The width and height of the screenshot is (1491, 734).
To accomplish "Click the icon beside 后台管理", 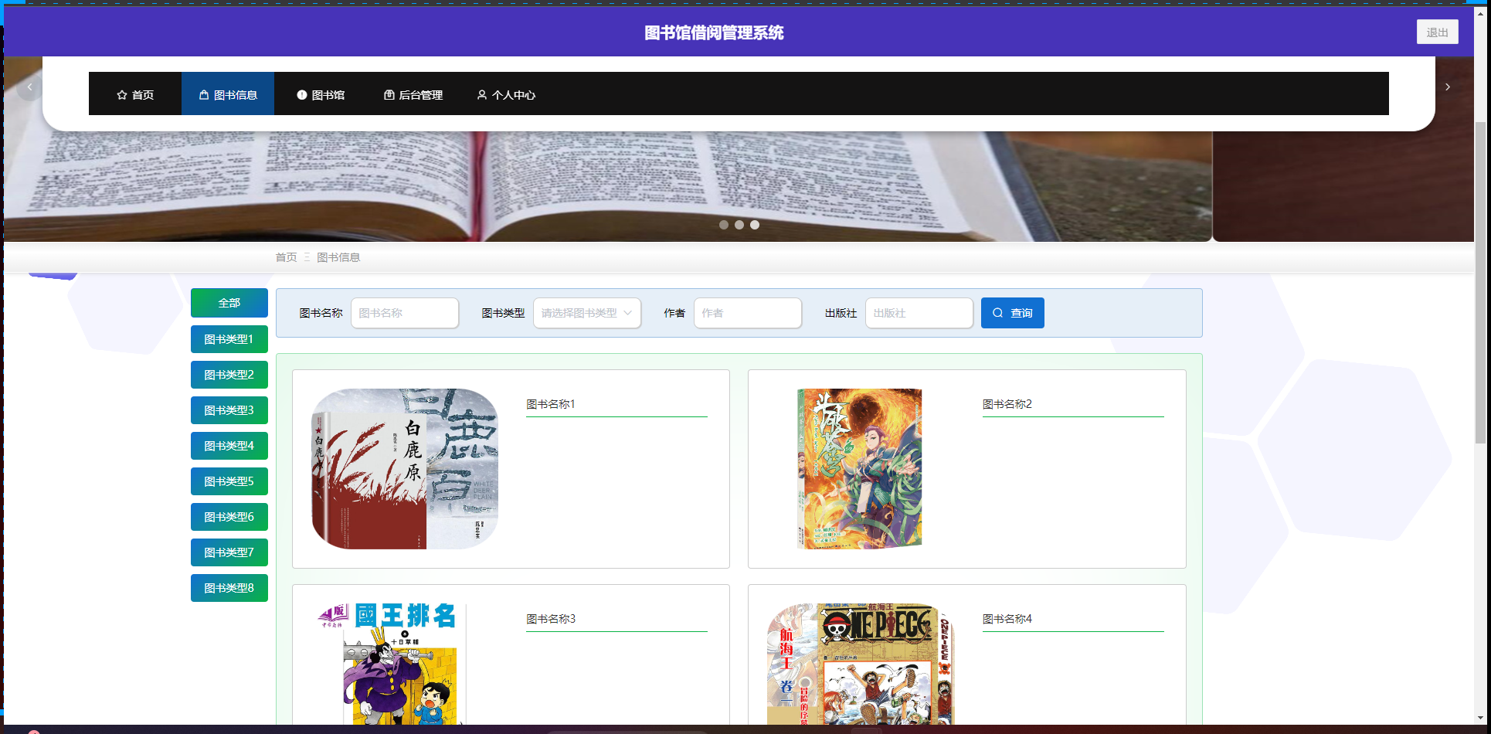I will pos(389,95).
